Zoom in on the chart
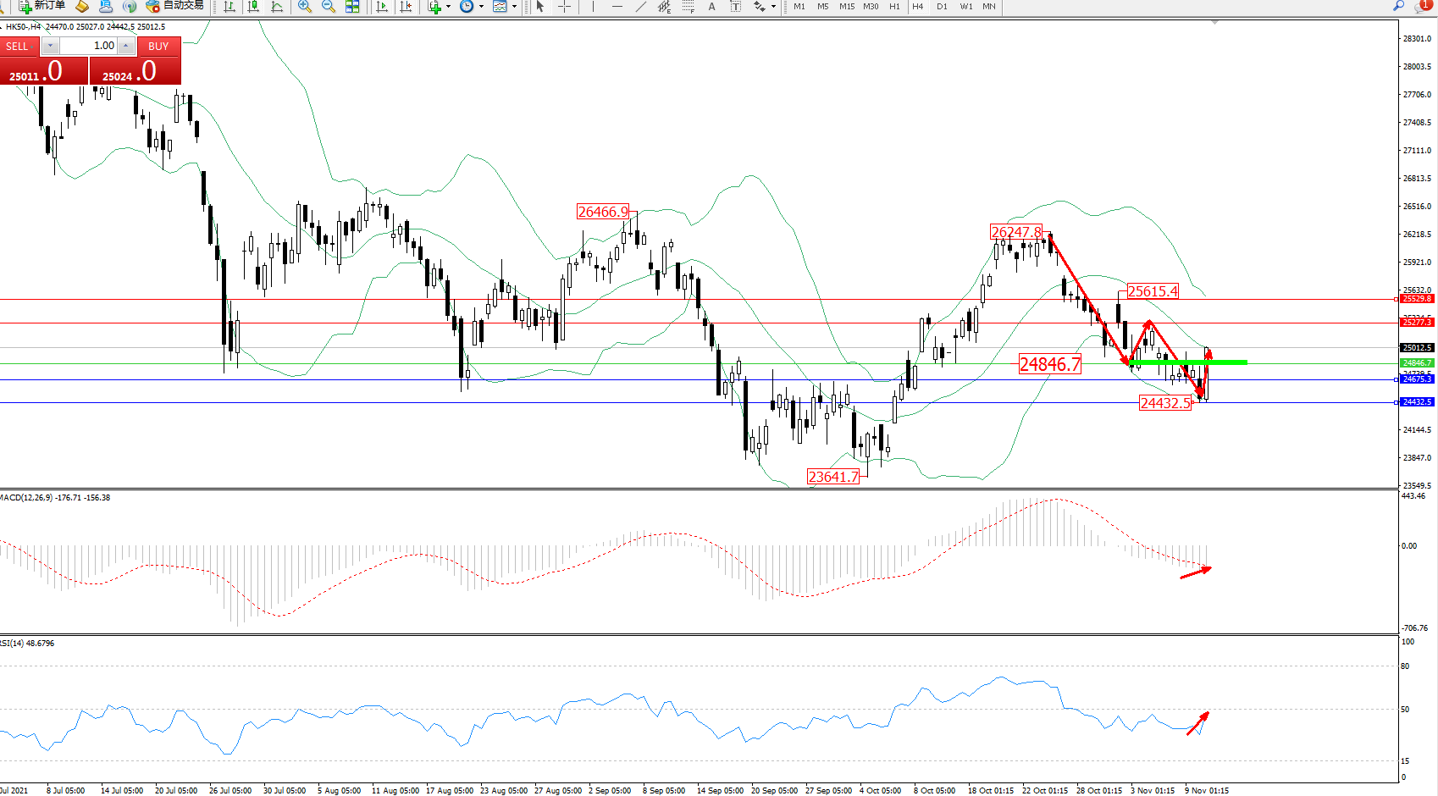The image size is (1438, 796). 305,7
